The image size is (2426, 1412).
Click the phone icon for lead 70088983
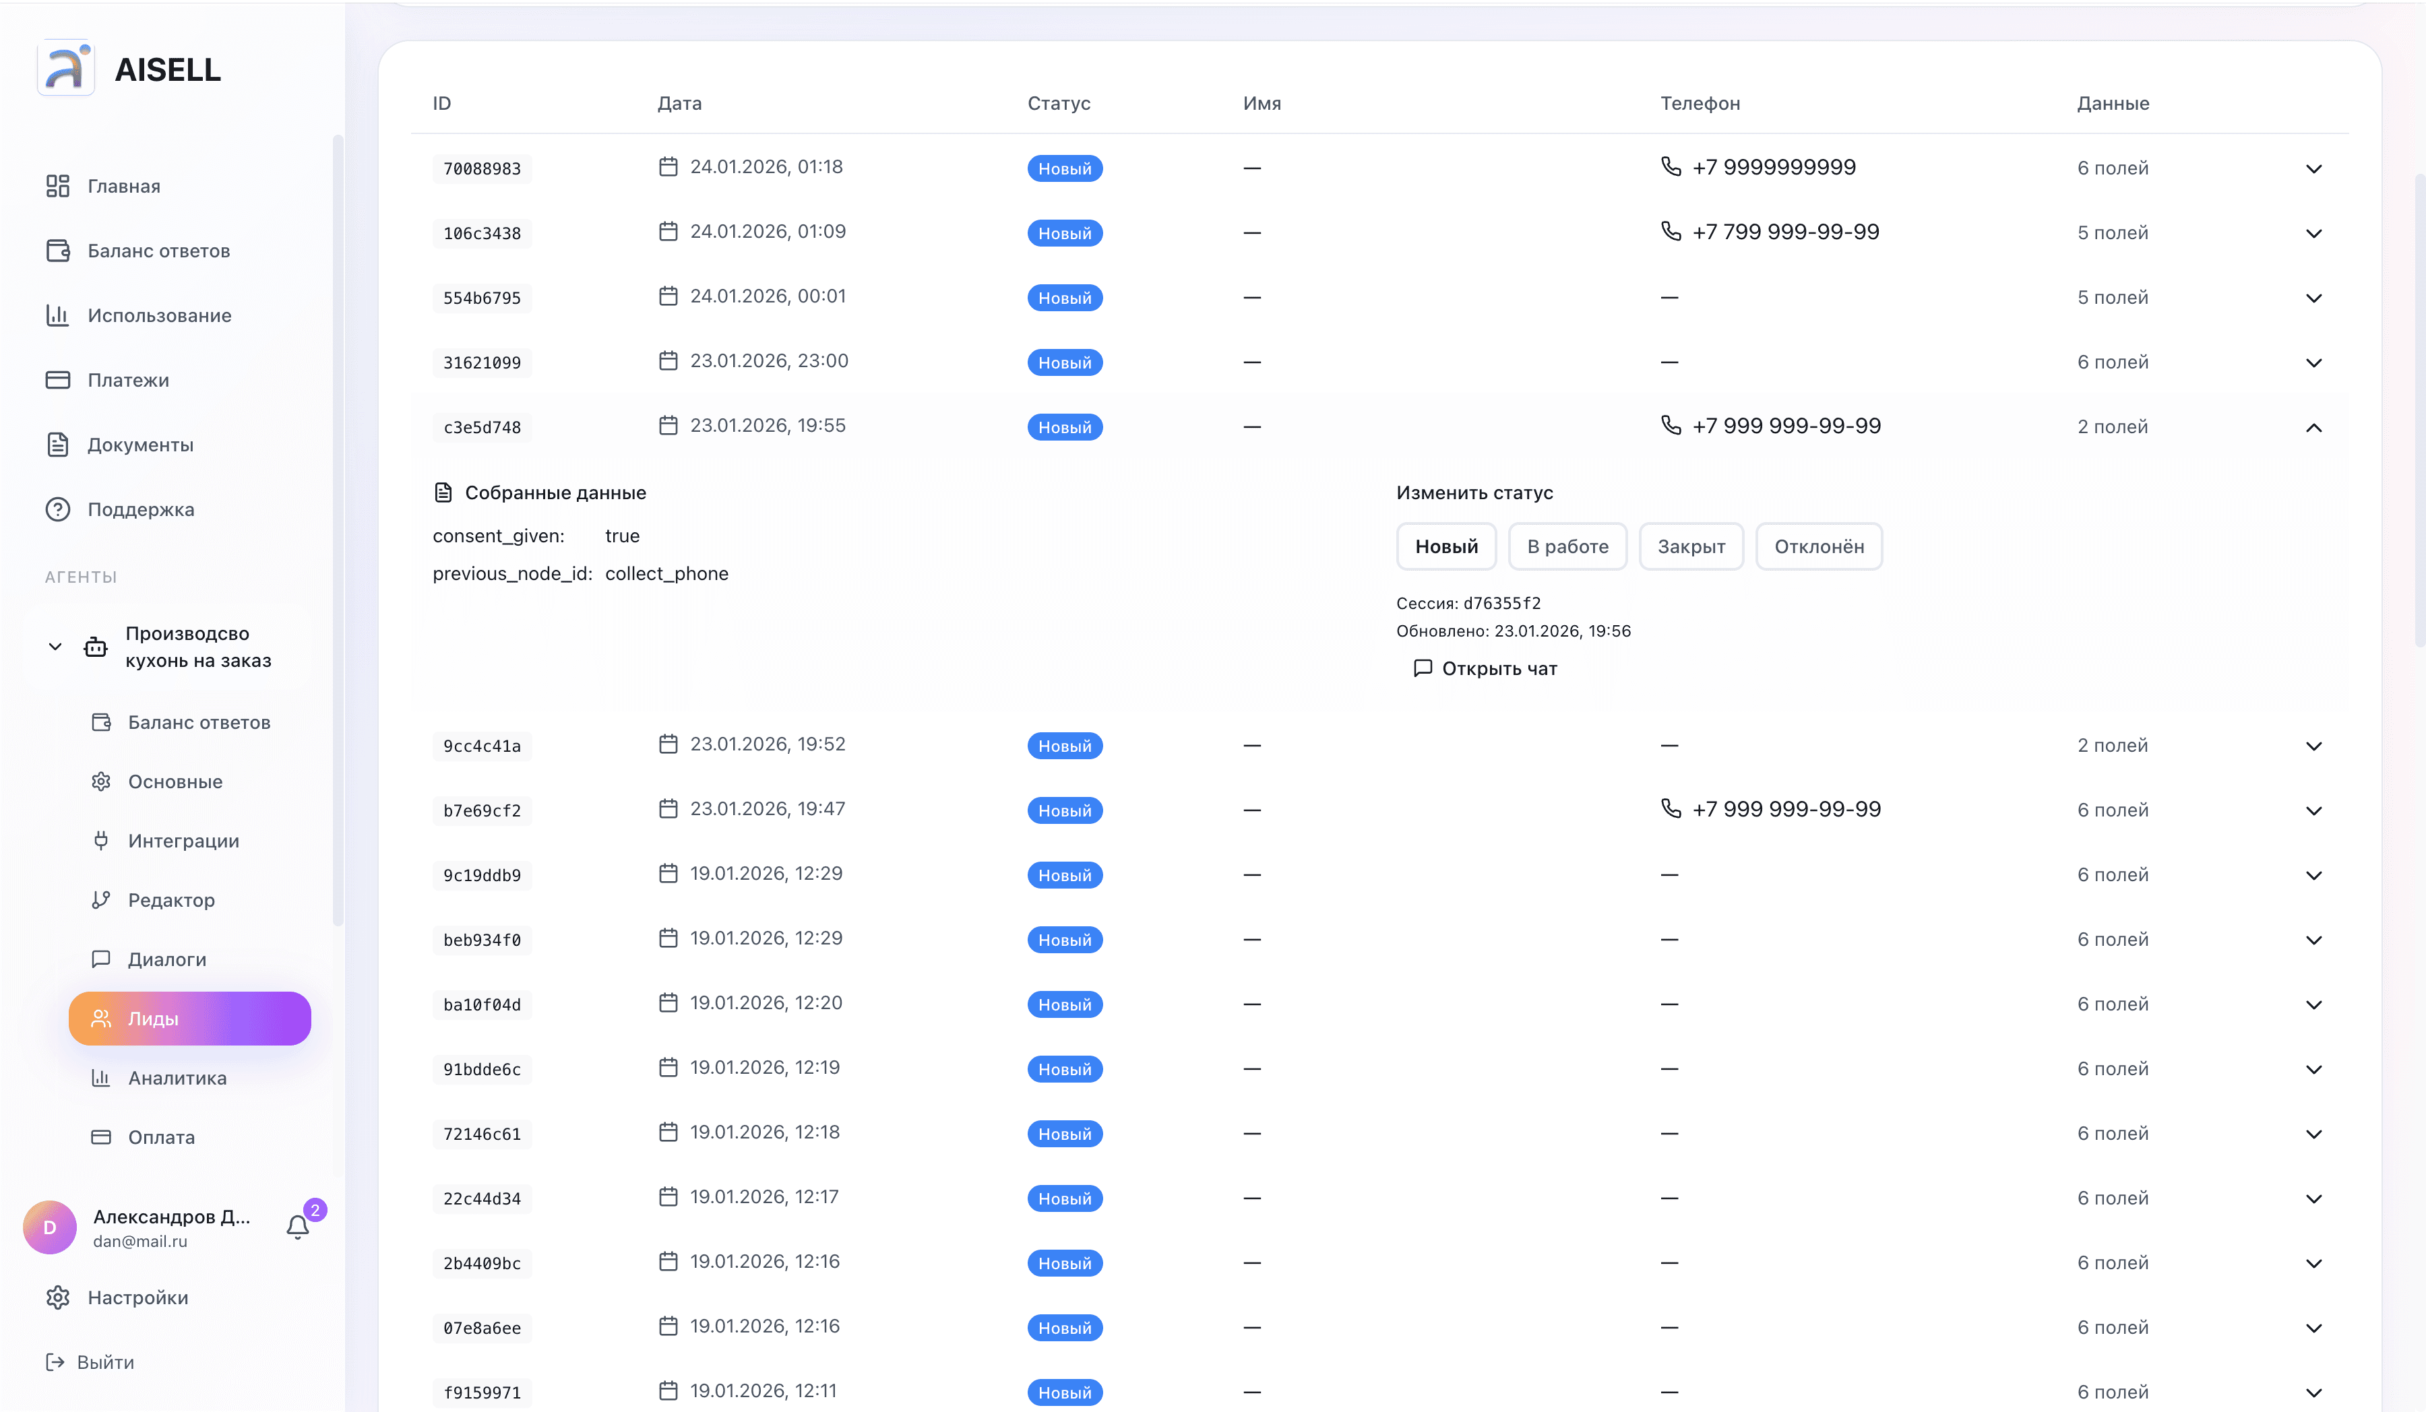[x=1671, y=166]
